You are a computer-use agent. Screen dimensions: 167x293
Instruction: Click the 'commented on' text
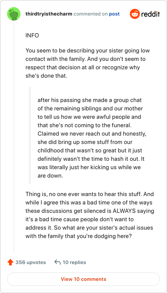click(x=91, y=14)
